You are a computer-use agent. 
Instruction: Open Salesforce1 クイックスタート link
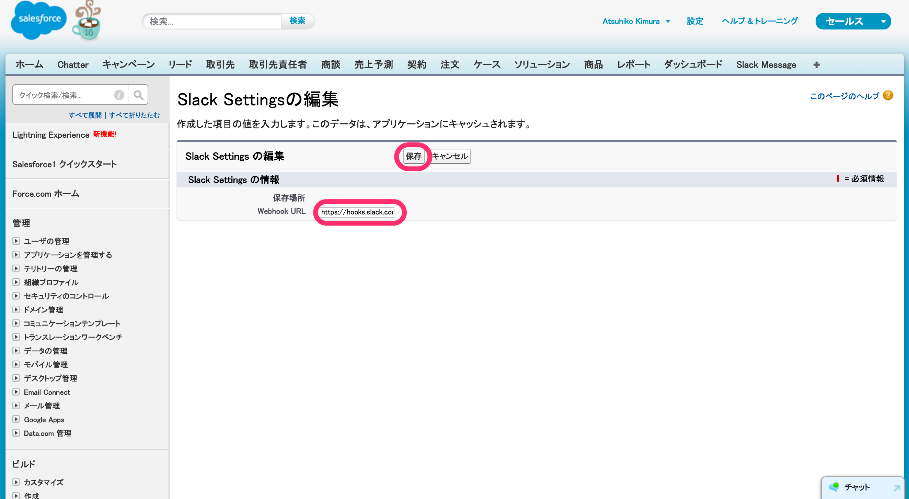pos(65,165)
